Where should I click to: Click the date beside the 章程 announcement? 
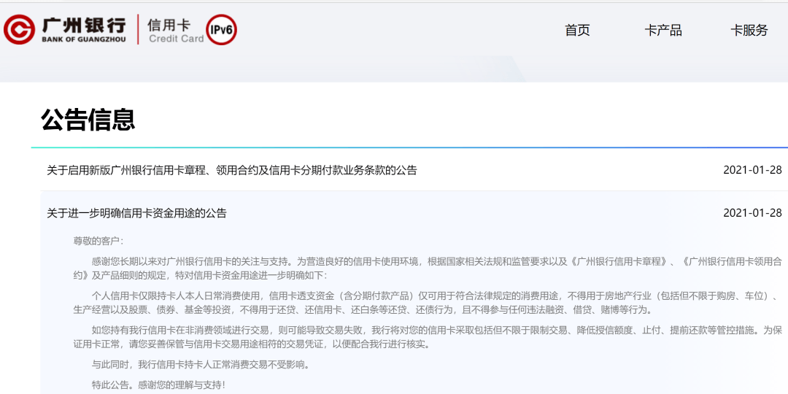click(x=752, y=170)
